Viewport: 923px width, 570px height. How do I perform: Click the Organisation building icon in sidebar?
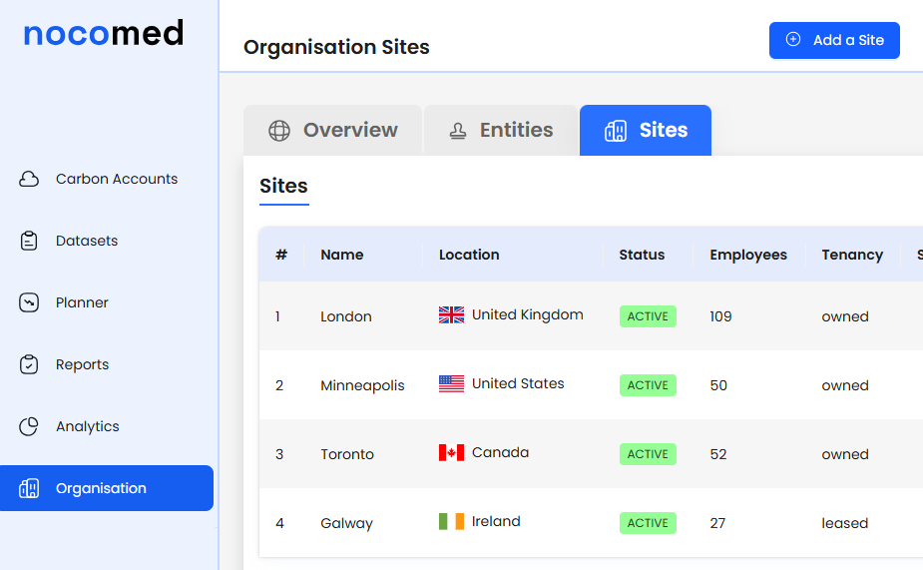[29, 488]
